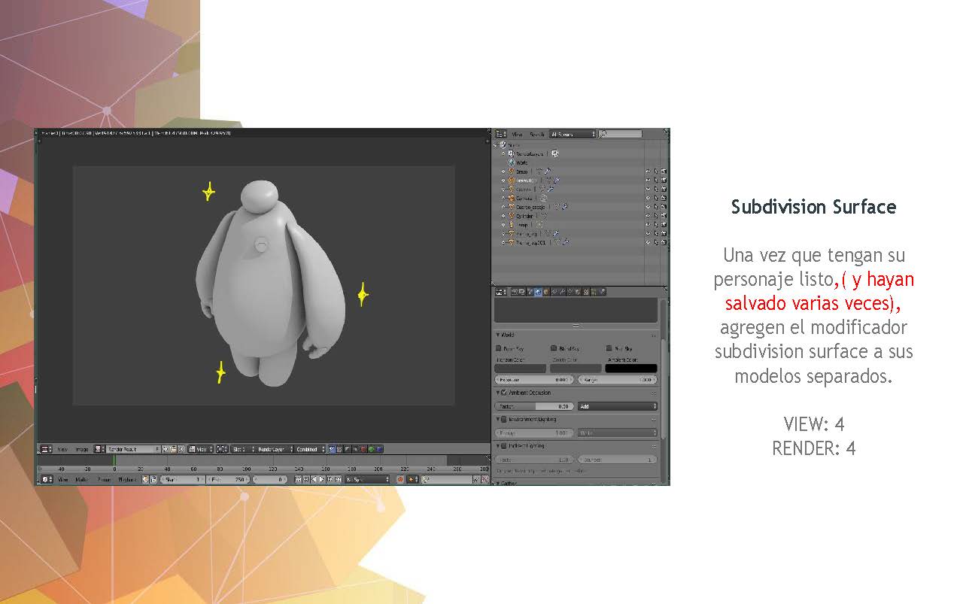Screen dimensions: 963x604
Task: Open the timeline Frame menu
Action: (x=104, y=479)
